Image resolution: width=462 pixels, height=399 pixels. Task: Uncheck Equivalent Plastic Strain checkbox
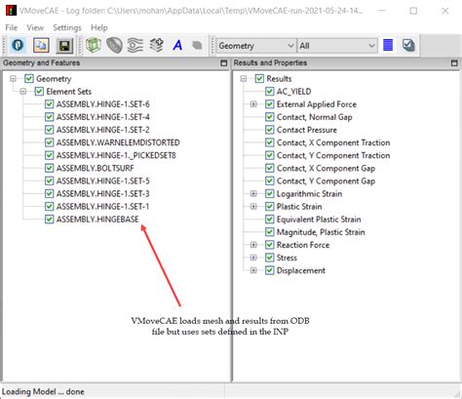tap(269, 219)
